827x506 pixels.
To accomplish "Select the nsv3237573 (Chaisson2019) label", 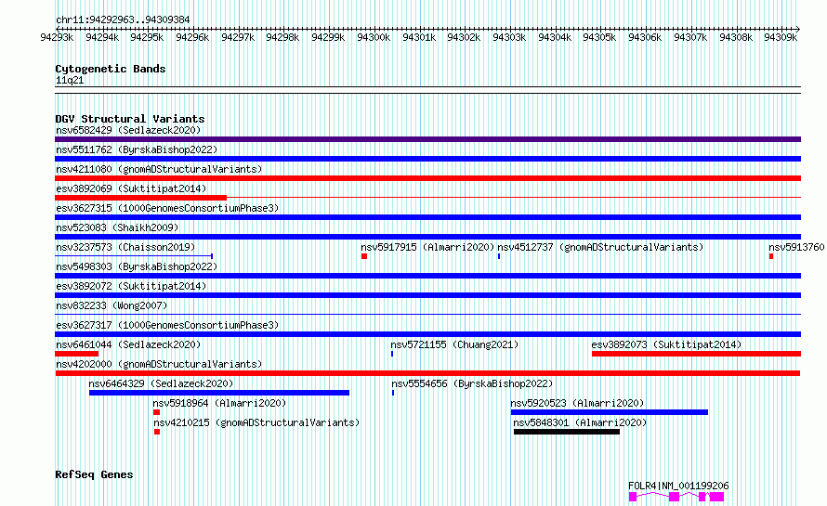I will click(x=125, y=247).
